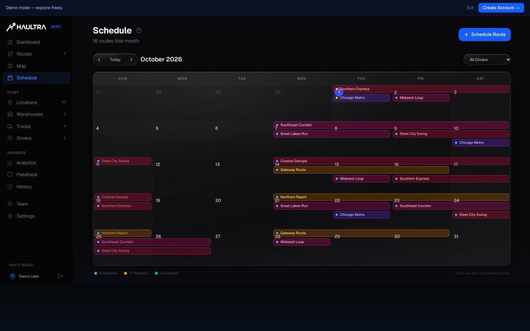
Task: Click the help icon beside Schedule title
Action: click(x=139, y=31)
